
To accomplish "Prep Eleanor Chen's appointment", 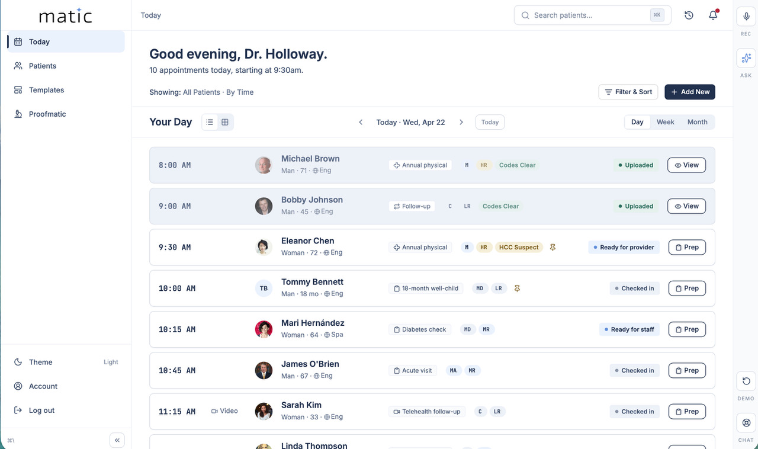I will [x=687, y=247].
